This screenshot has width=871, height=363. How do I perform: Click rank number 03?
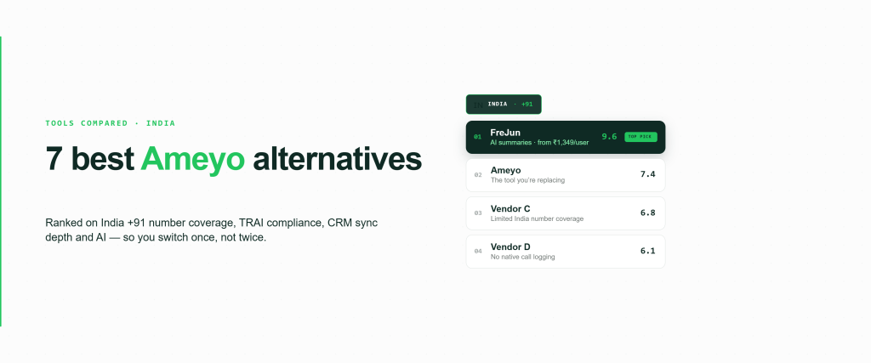click(478, 213)
